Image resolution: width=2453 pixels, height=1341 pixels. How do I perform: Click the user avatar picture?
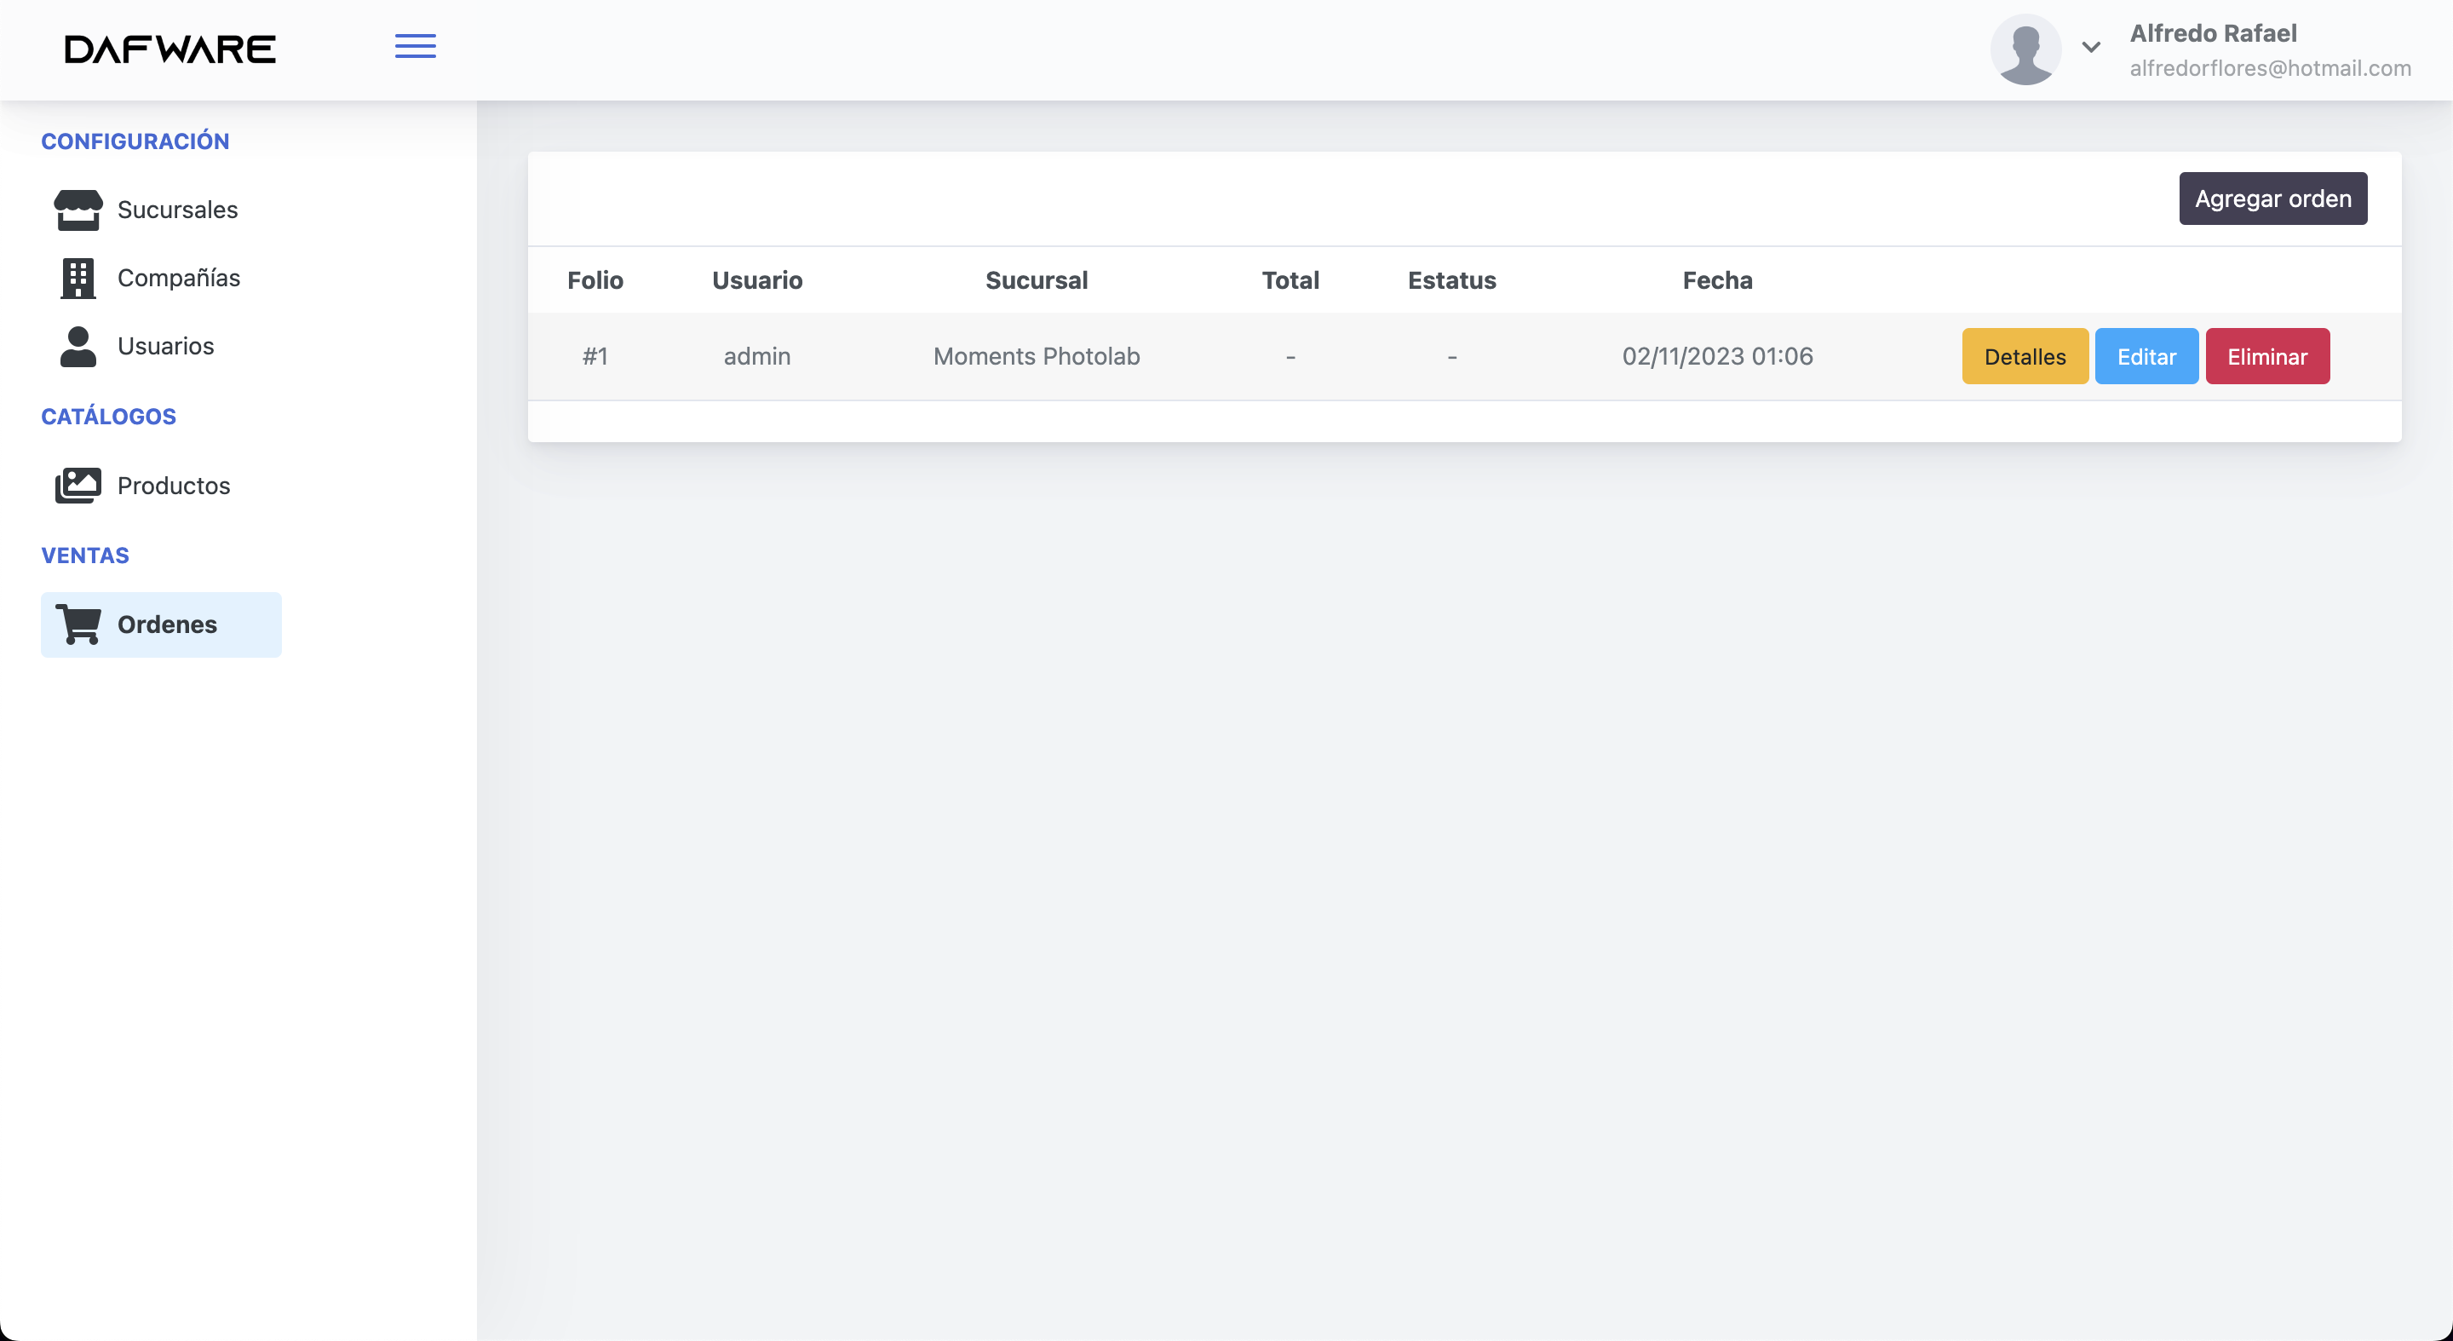(2025, 49)
